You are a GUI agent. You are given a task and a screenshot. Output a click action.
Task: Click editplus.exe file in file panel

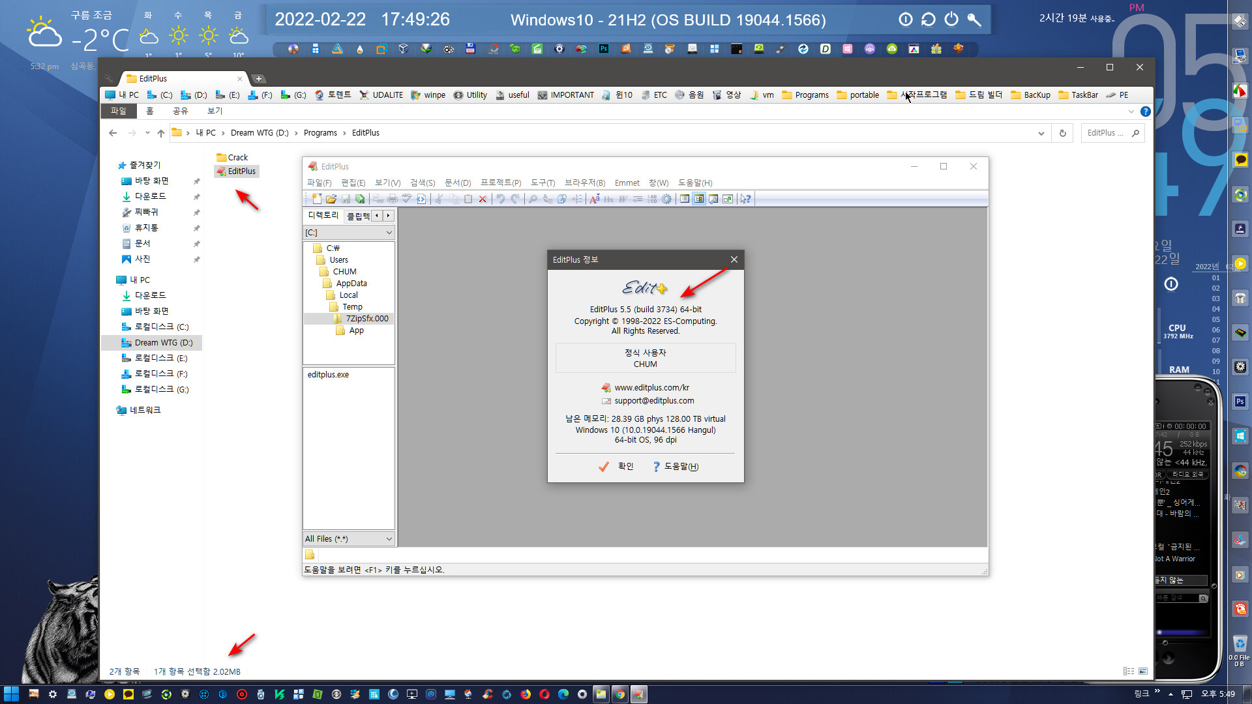329,374
